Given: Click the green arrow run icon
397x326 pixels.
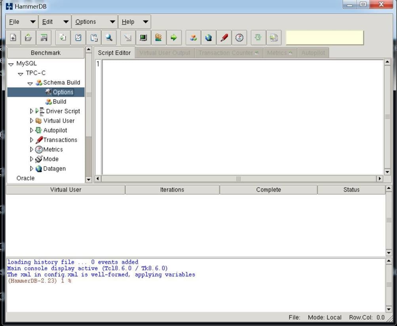Looking at the screenshot, I should point(173,38).
